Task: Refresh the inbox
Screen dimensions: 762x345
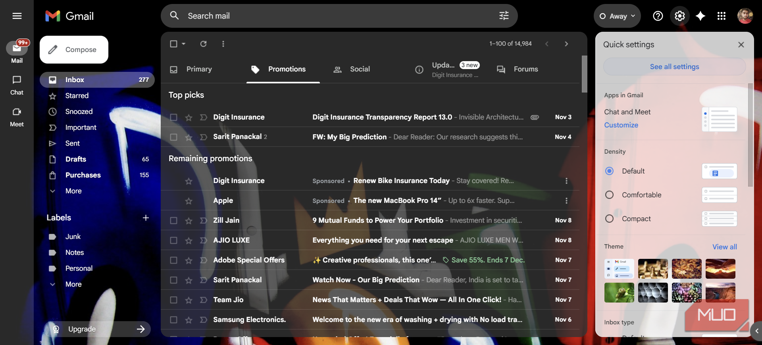Action: [x=203, y=44]
